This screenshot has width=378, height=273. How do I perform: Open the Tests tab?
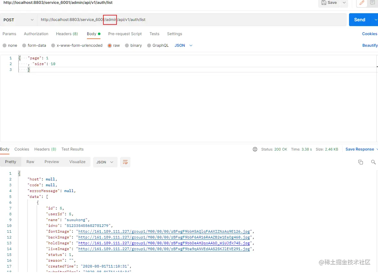154,34
